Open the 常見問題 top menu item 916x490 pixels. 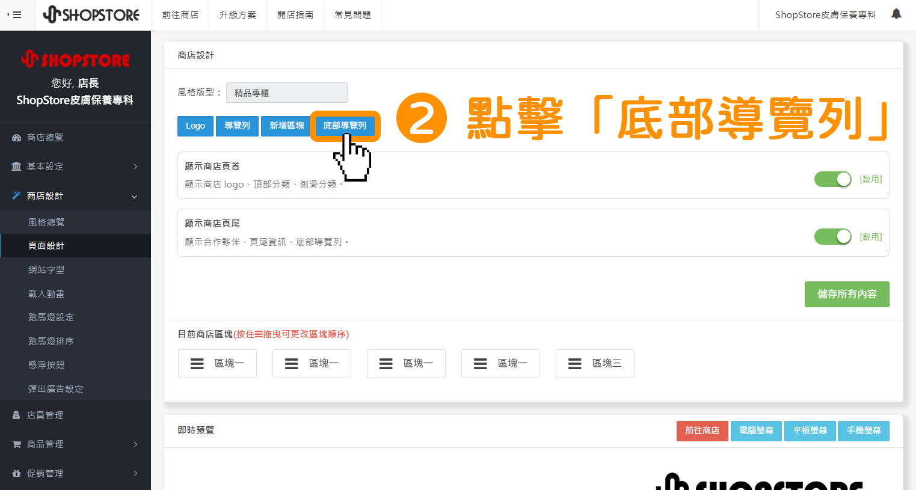click(x=353, y=15)
